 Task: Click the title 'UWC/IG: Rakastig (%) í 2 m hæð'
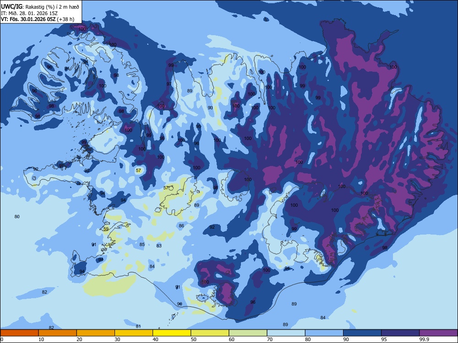[40, 6]
